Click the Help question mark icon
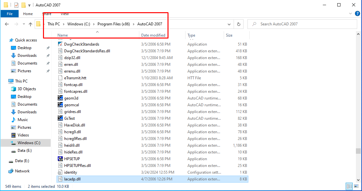362x191 pixels. coord(357,14)
